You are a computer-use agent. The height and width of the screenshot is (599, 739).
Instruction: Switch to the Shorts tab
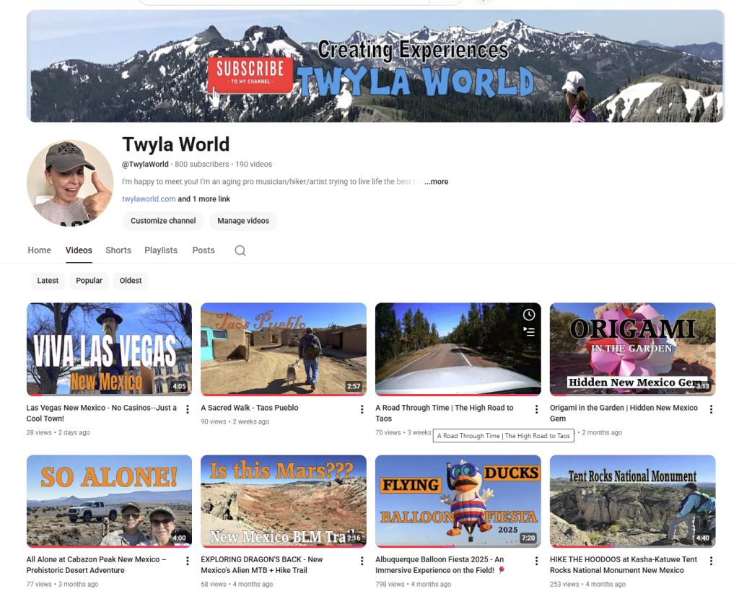(118, 250)
